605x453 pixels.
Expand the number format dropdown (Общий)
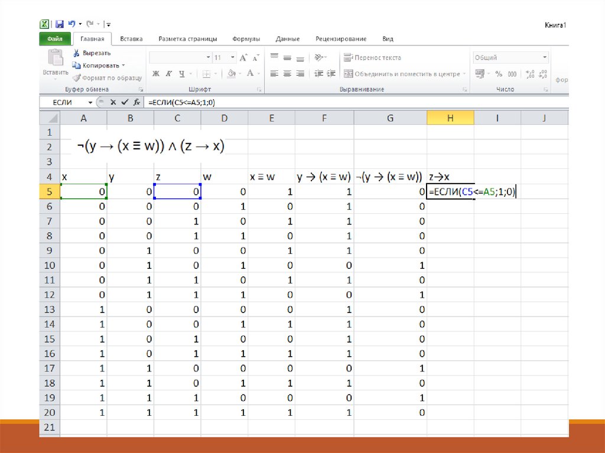pos(545,58)
